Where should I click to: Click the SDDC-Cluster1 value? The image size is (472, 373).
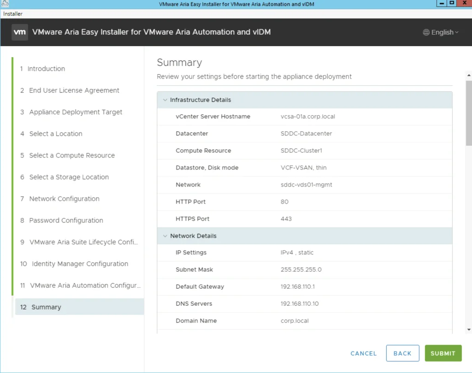tap(301, 151)
